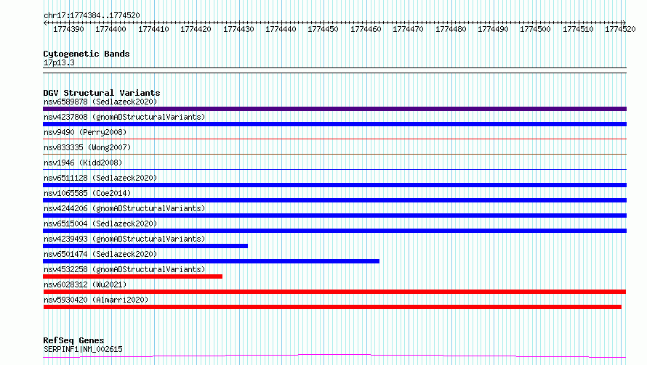Click the blue nsv4237808 variant bar
The width and height of the screenshot is (647, 365).
pyautogui.click(x=334, y=124)
